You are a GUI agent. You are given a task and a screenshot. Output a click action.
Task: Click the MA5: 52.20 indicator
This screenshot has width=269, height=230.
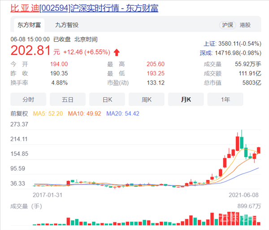coord(48,114)
